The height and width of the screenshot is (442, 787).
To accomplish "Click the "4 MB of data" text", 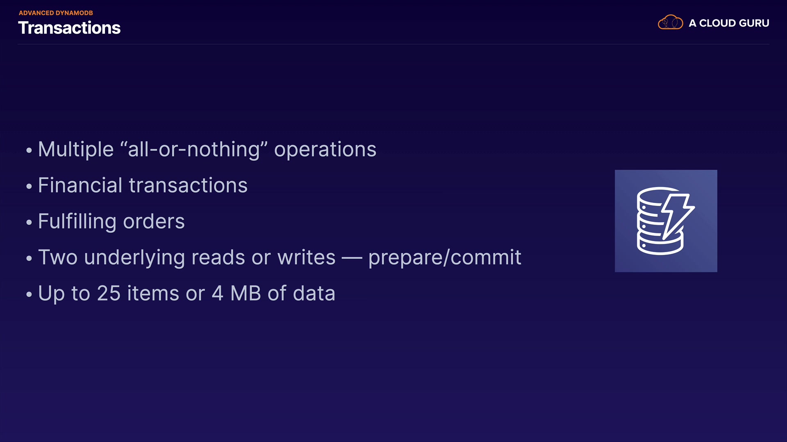I will [273, 293].
